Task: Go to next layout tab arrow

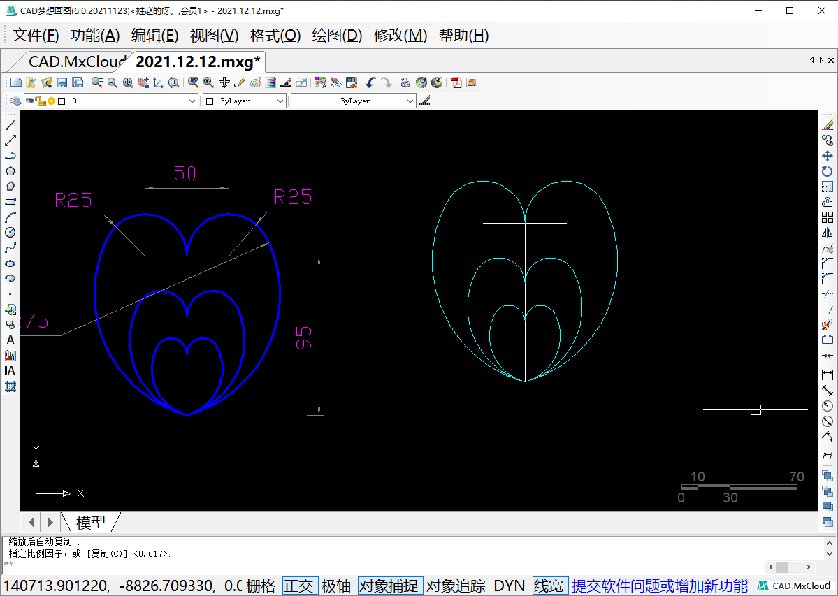Action: (x=50, y=523)
